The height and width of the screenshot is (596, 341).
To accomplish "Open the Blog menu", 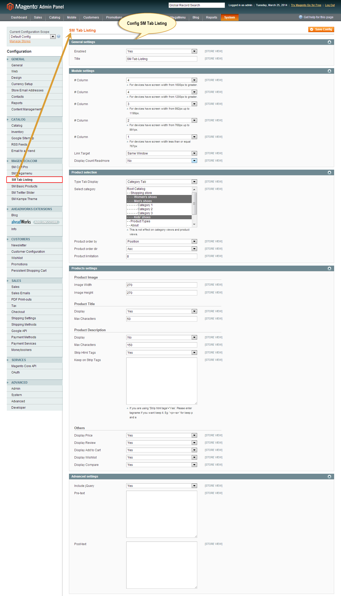I will coord(196,17).
